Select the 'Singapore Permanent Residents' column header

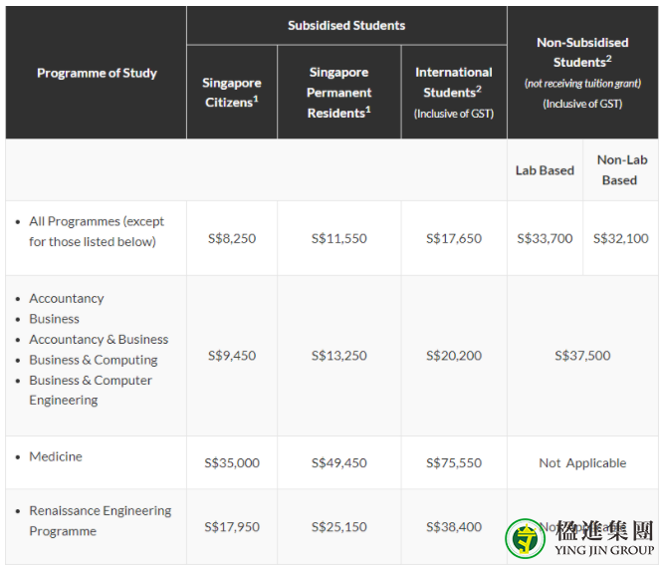point(338,93)
